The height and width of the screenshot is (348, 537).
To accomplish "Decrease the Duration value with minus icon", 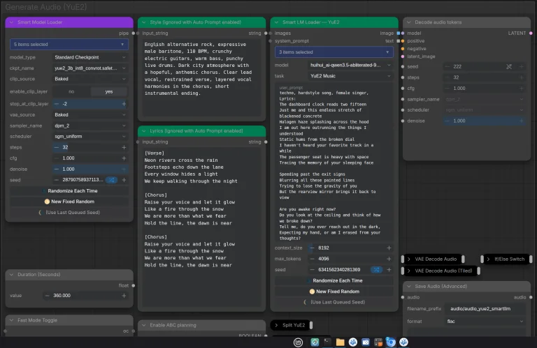I will coord(48,296).
